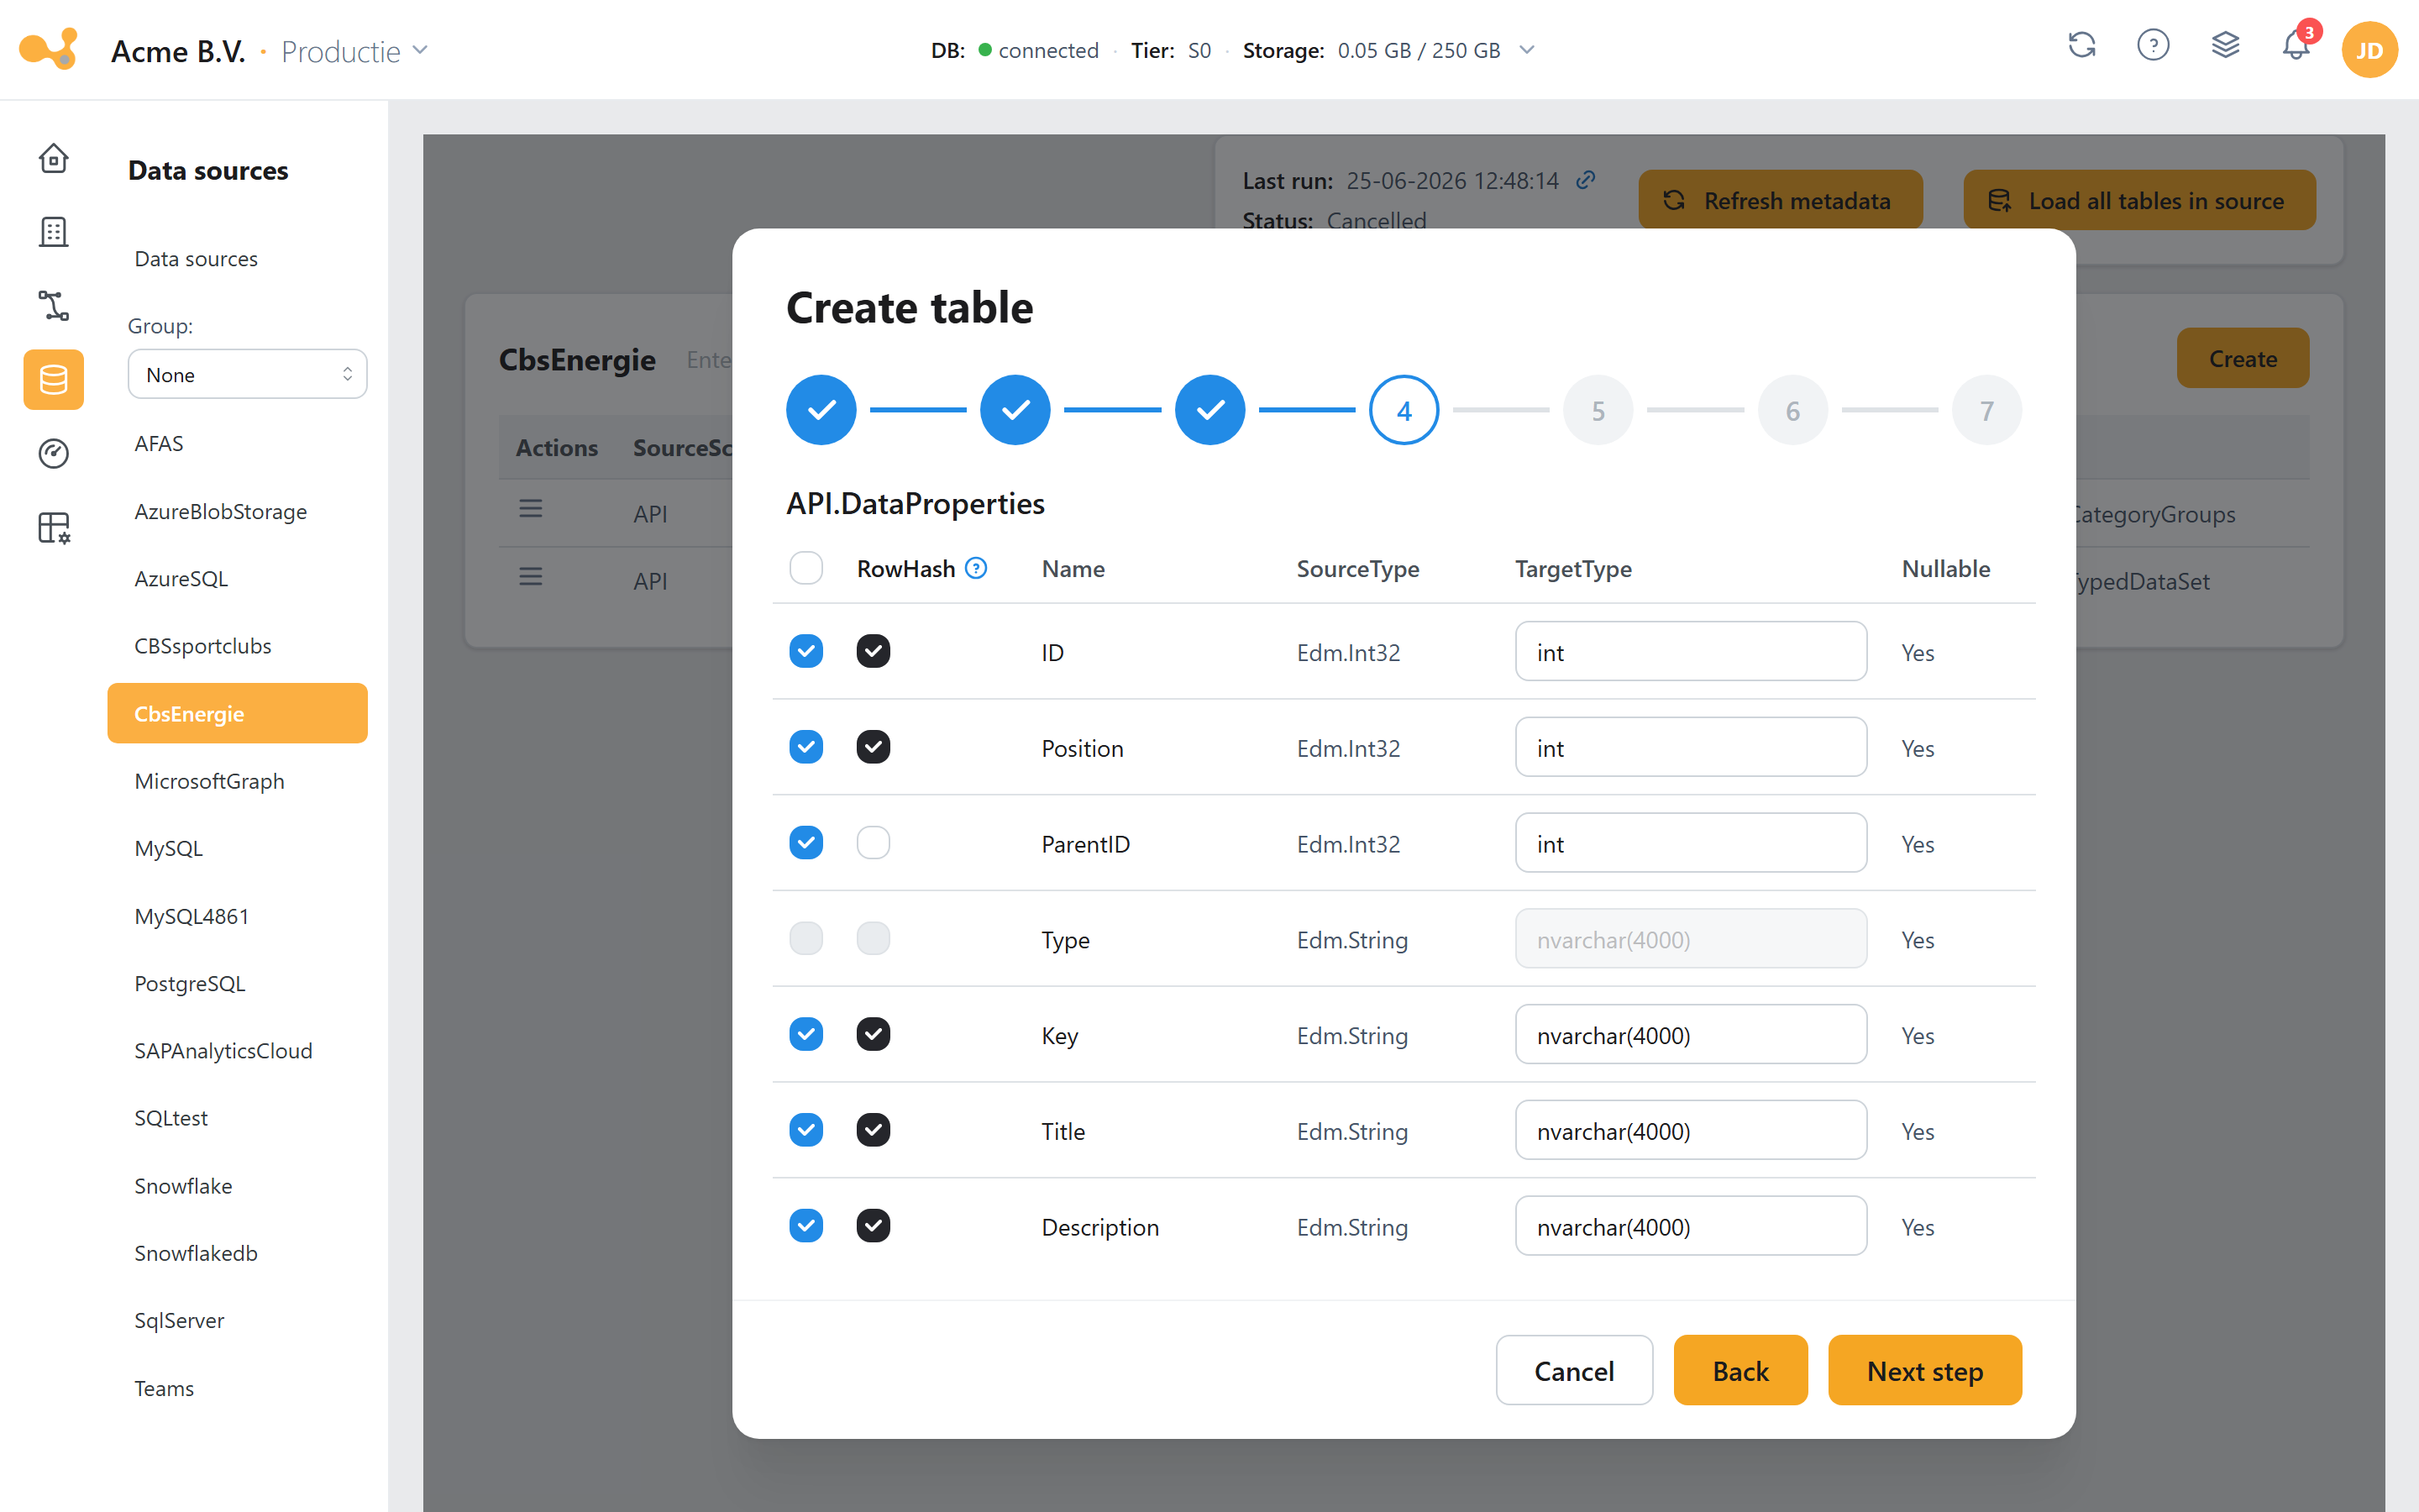Open the data flow pipeline icon
Screen dimensions: 2419x1512
tap(53, 306)
